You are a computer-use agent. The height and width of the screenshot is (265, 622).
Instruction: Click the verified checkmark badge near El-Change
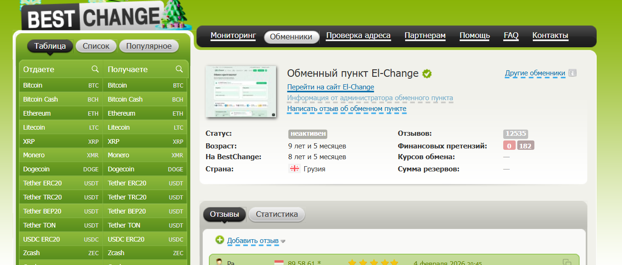click(x=427, y=74)
